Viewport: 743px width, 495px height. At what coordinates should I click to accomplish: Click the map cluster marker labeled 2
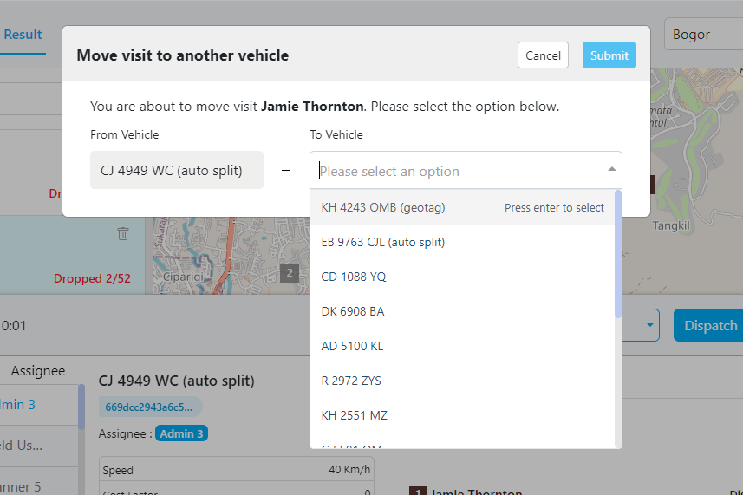(x=290, y=273)
